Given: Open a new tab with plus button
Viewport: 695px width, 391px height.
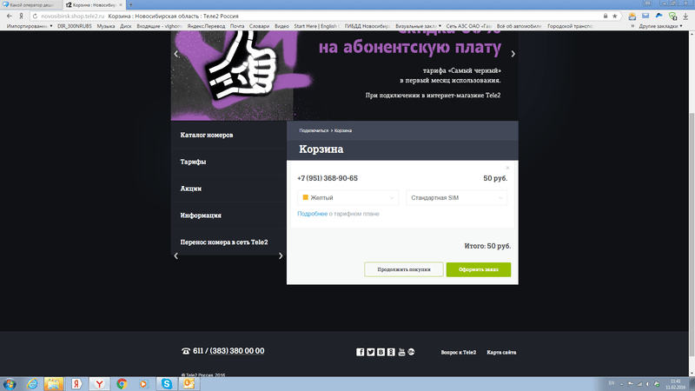Looking at the screenshot, I should (x=131, y=4).
